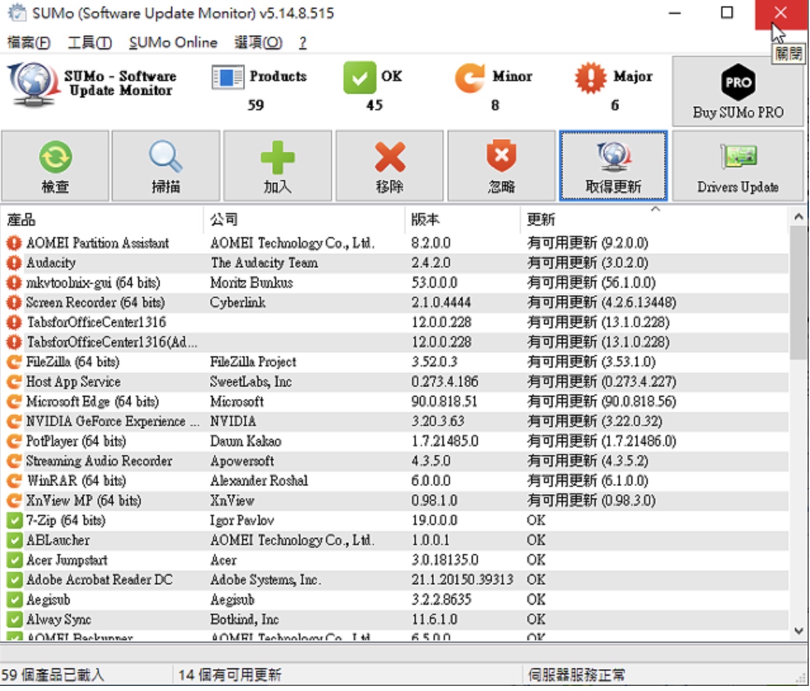Click the Buy SUMo PRO badge icon

pyautogui.click(x=738, y=82)
